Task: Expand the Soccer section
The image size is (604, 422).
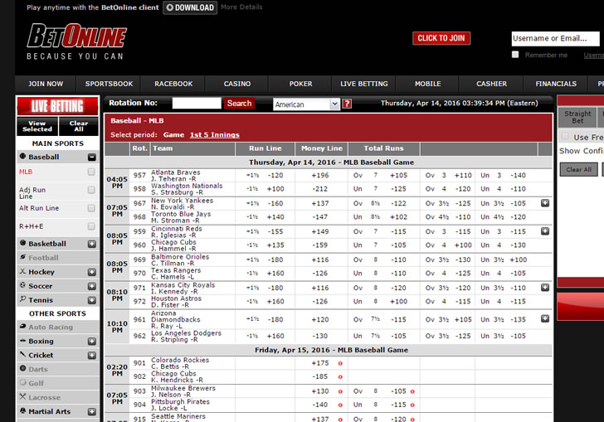Action: tap(91, 286)
